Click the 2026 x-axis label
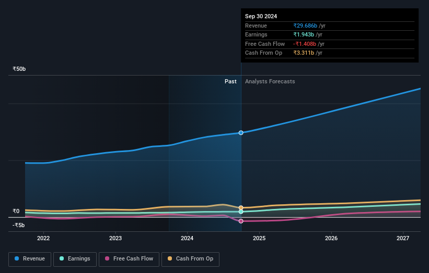The image size is (429, 273). (331, 238)
